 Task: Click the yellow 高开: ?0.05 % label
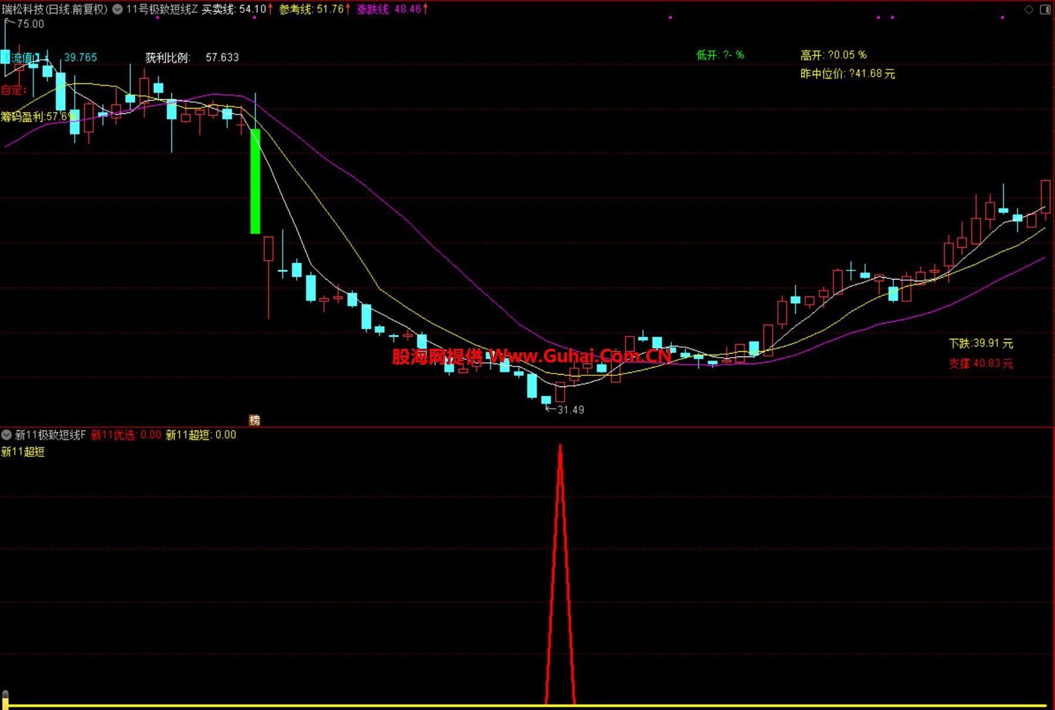[x=833, y=55]
